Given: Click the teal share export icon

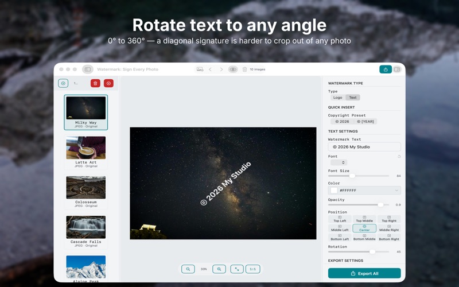Looking at the screenshot, I should [x=386, y=69].
